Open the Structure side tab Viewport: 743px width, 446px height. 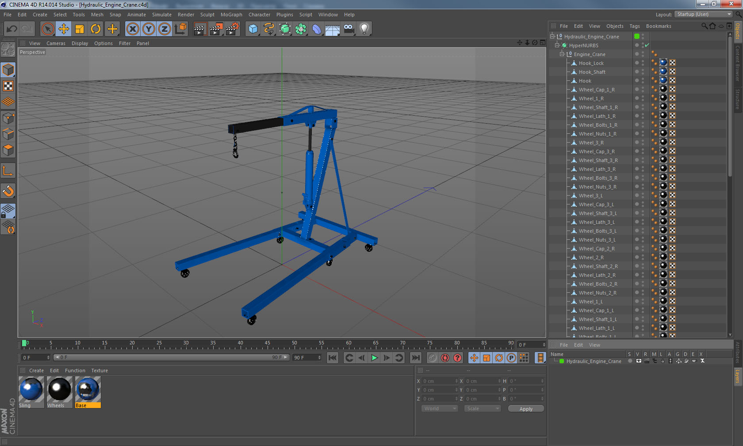click(738, 98)
